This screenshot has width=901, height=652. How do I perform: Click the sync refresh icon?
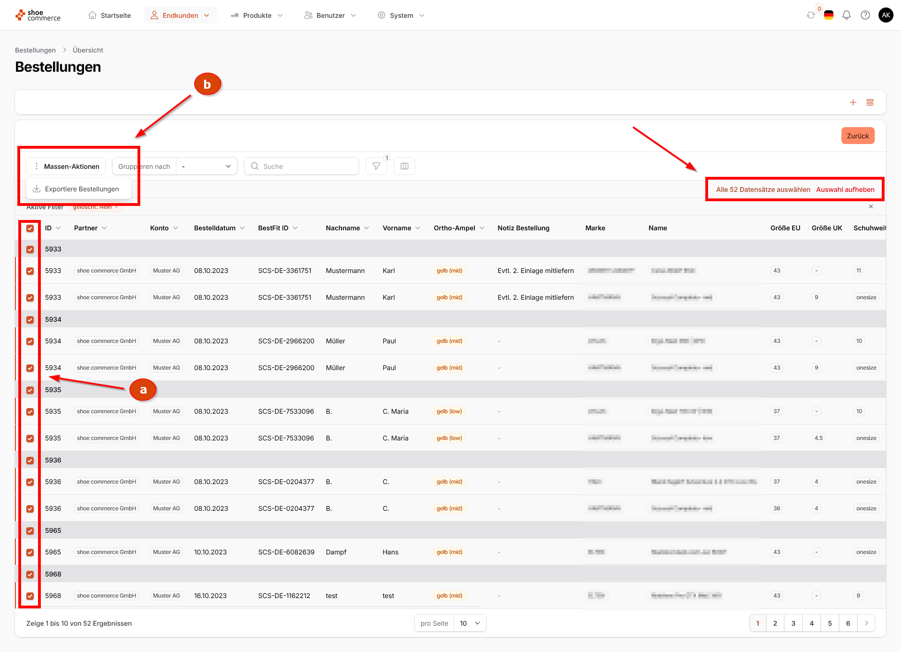(x=810, y=15)
